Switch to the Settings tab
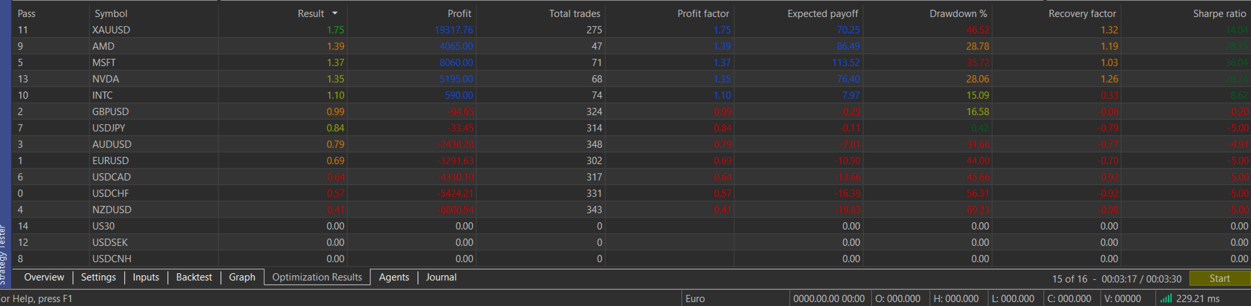 tap(98, 277)
